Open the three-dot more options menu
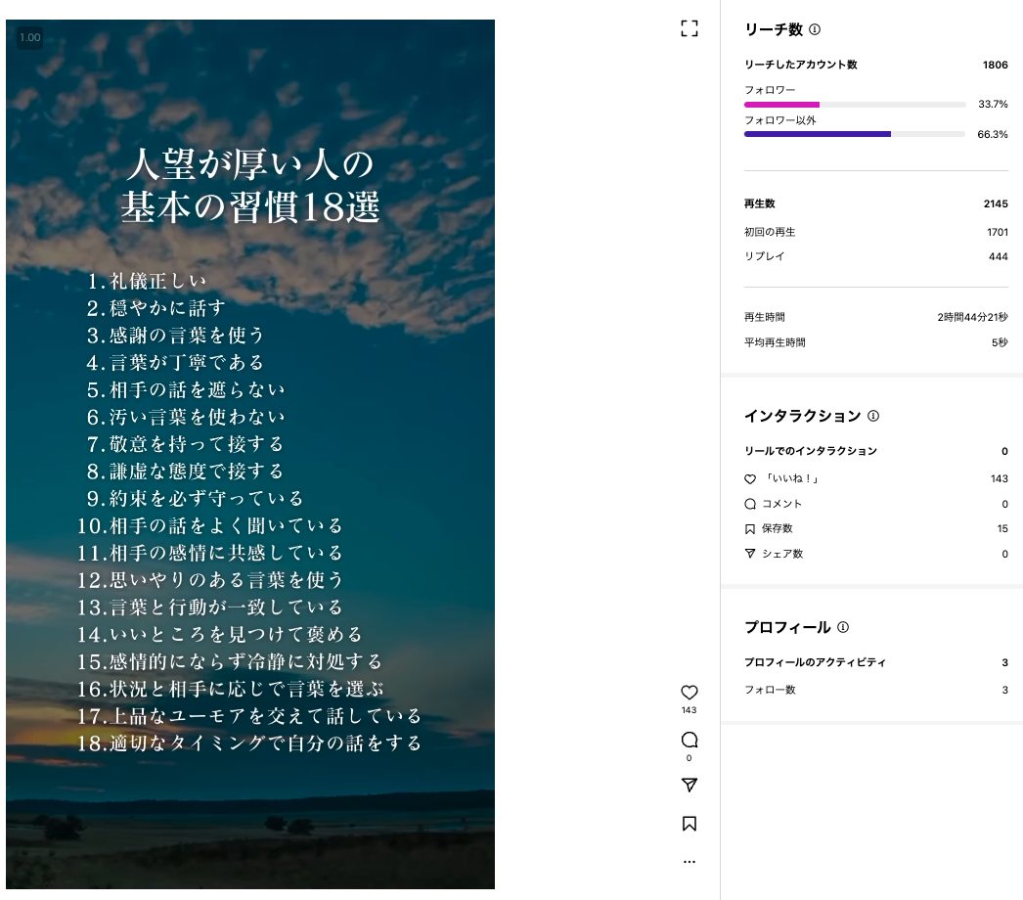This screenshot has width=1023, height=900. pos(689,862)
